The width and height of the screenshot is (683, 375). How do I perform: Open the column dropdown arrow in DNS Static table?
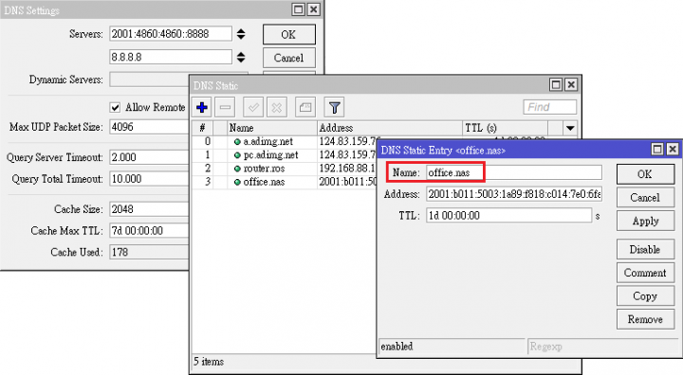tap(570, 128)
